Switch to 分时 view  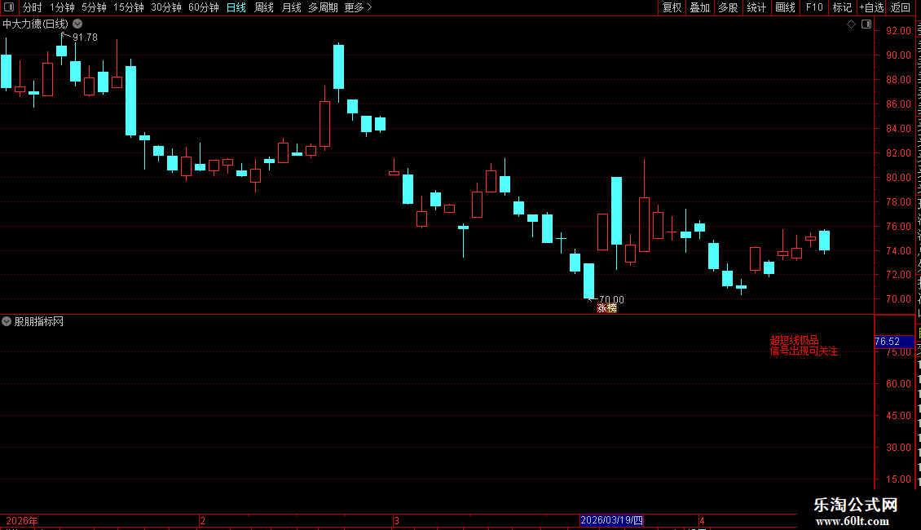(x=33, y=7)
